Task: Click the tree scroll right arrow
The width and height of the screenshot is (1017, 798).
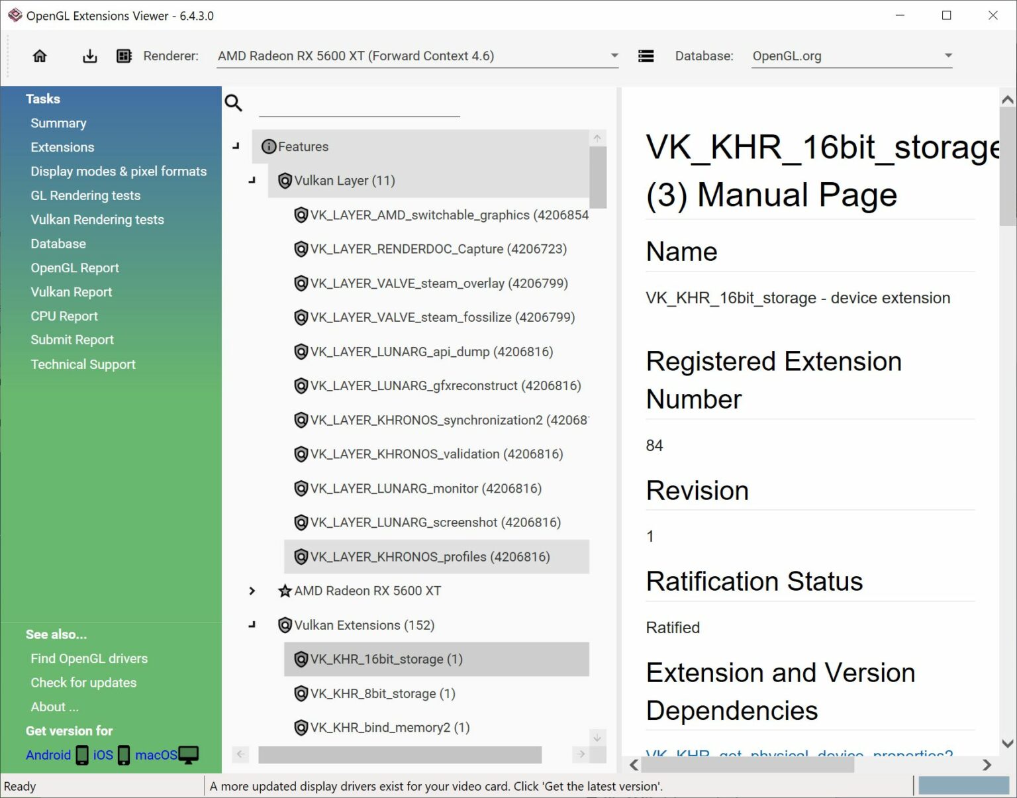Action: [x=581, y=754]
